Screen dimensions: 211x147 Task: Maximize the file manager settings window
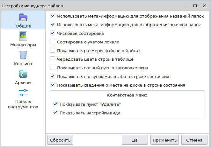[195, 5]
